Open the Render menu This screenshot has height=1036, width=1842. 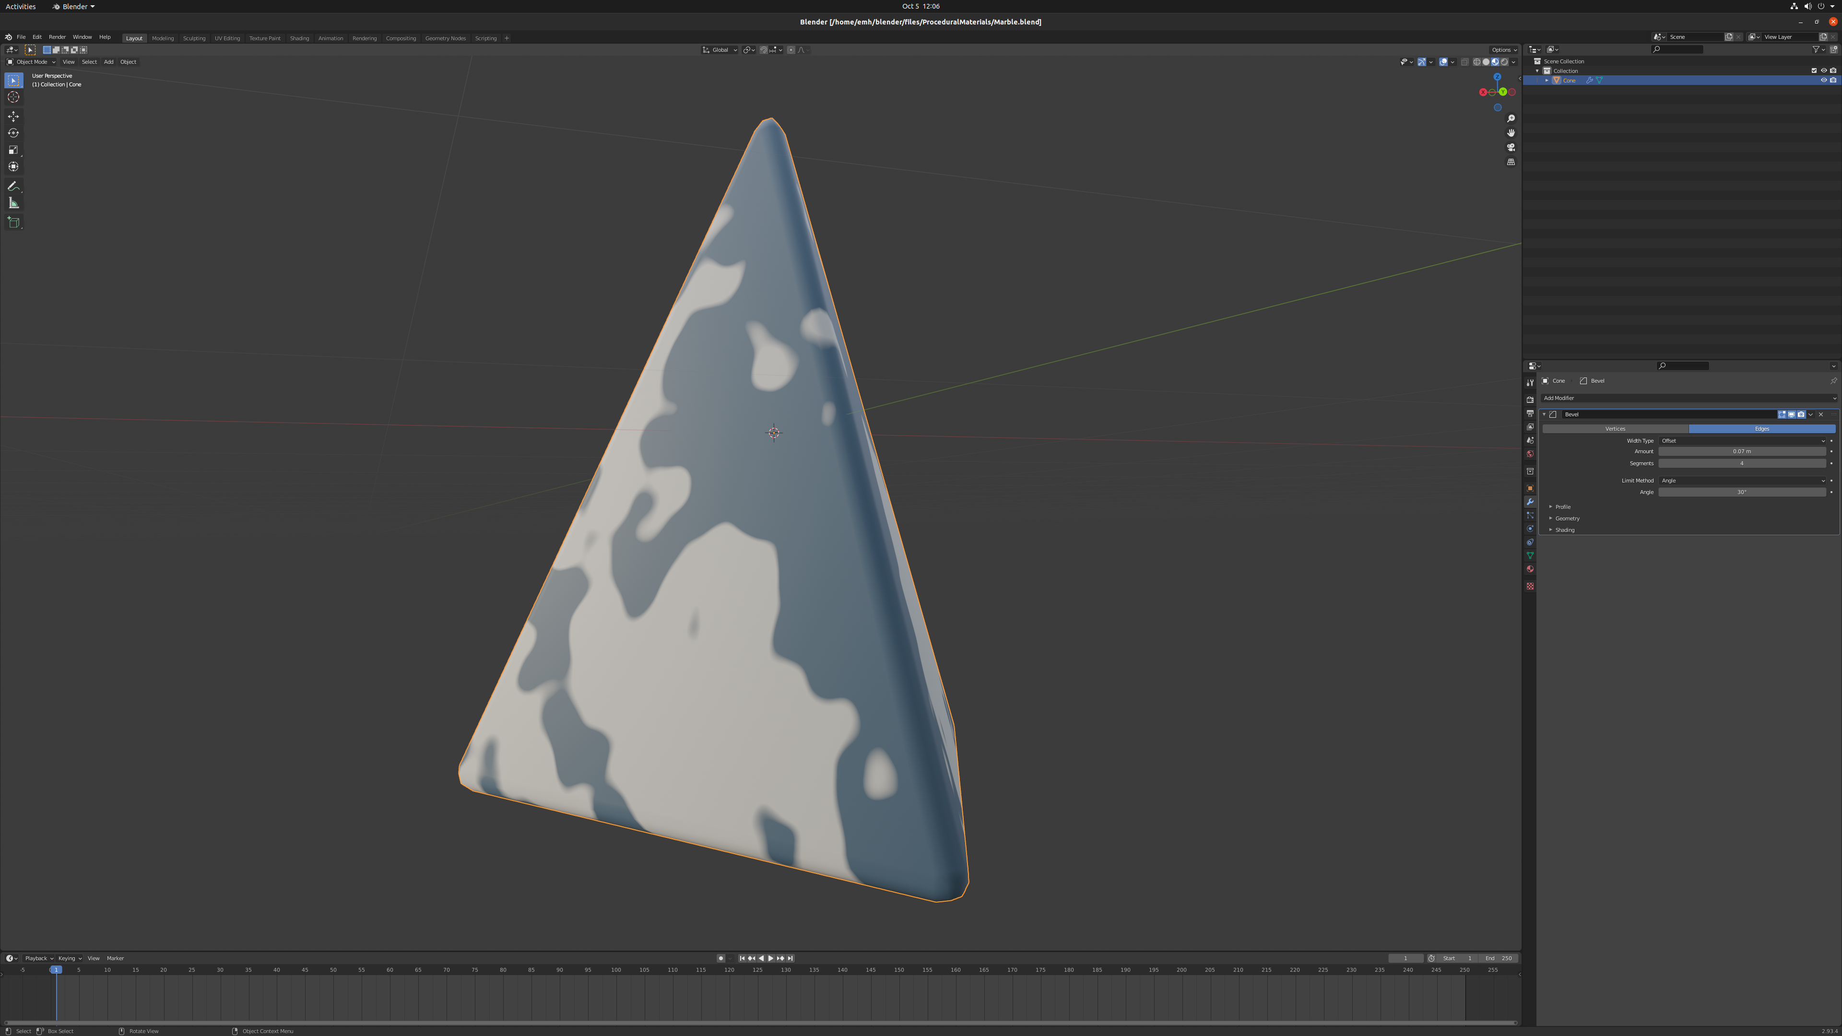[57, 37]
